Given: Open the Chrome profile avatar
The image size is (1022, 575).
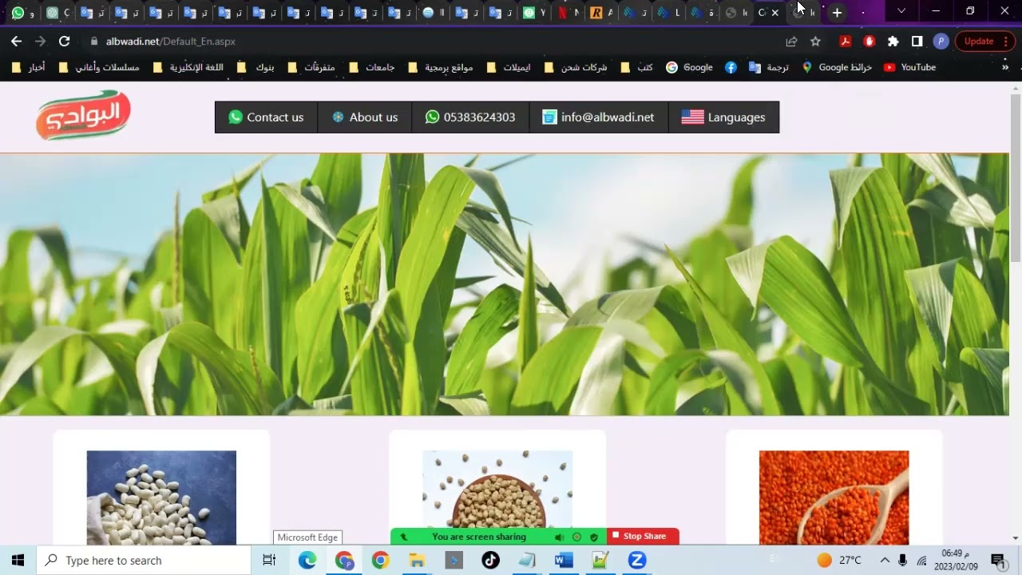Looking at the screenshot, I should (941, 41).
